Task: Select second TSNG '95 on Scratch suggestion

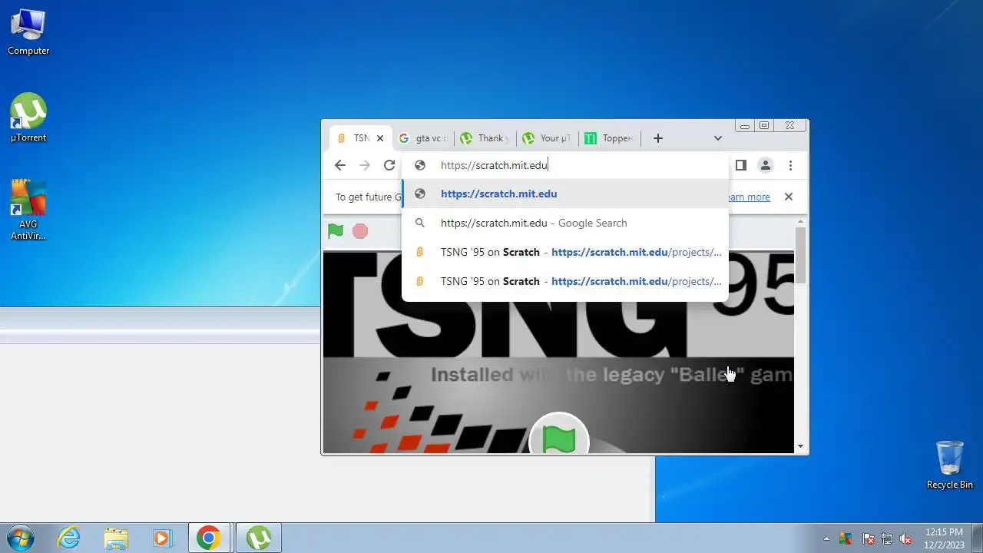Action: click(565, 281)
